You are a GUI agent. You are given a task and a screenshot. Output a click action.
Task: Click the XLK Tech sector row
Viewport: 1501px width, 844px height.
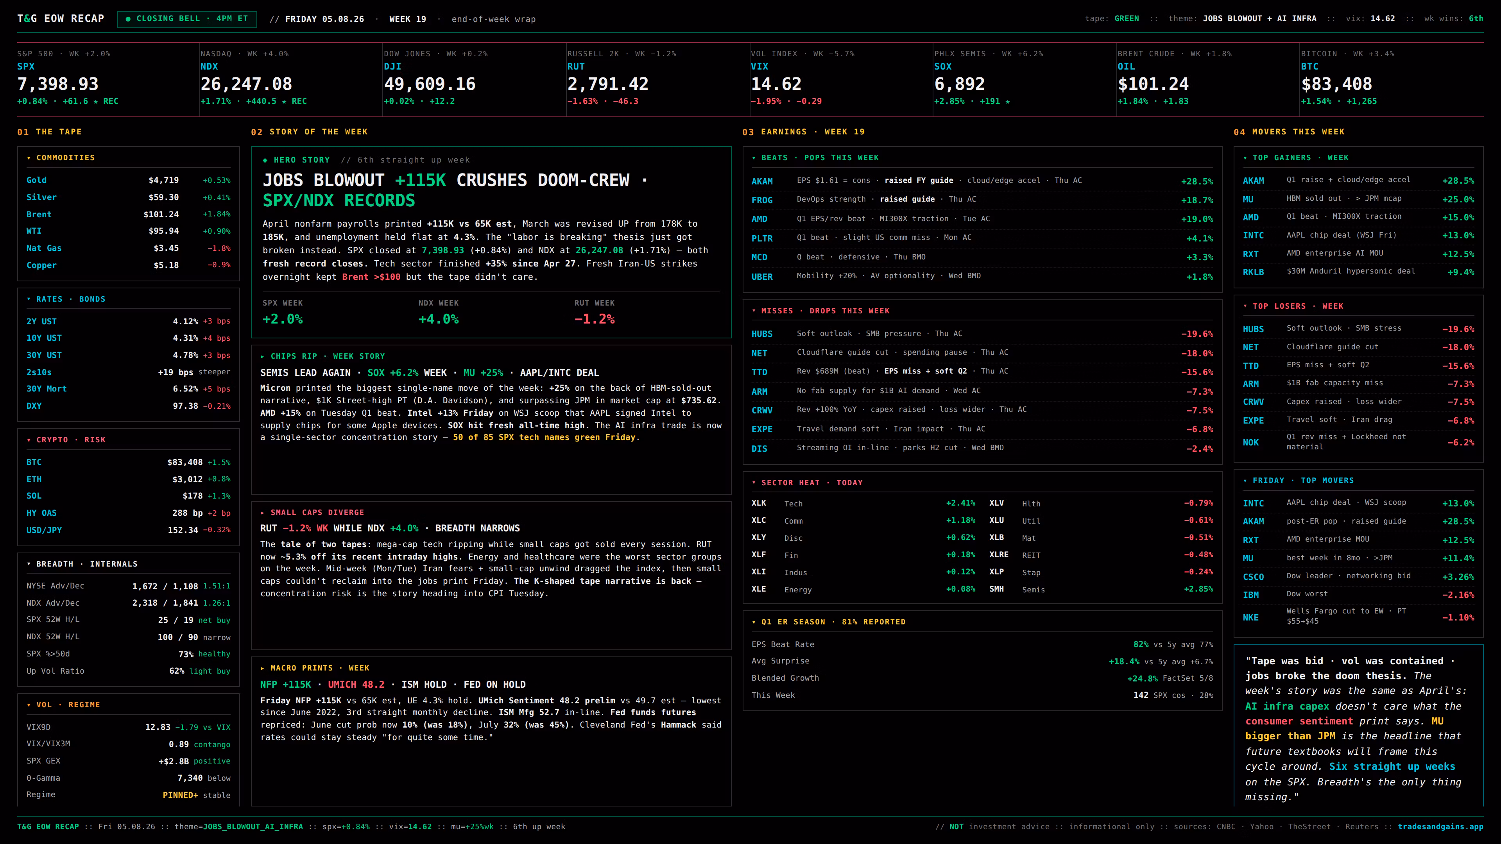tap(863, 503)
